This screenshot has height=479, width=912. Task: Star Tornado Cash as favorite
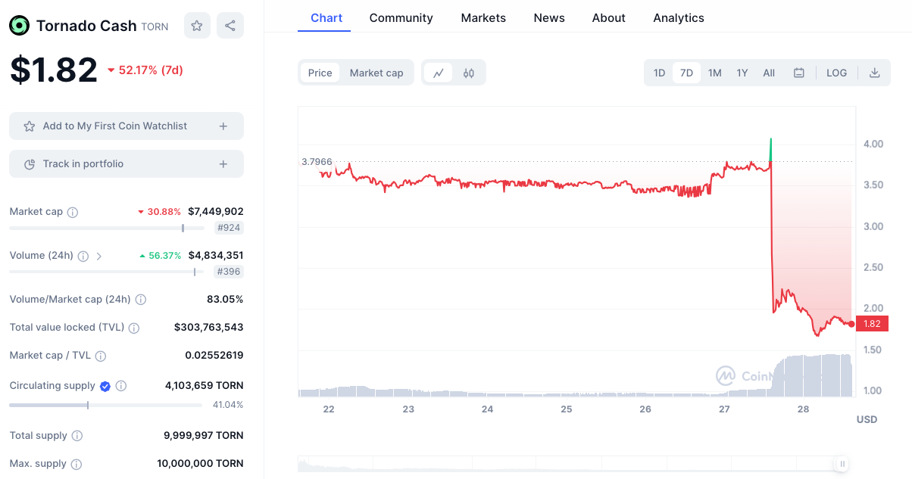197,26
